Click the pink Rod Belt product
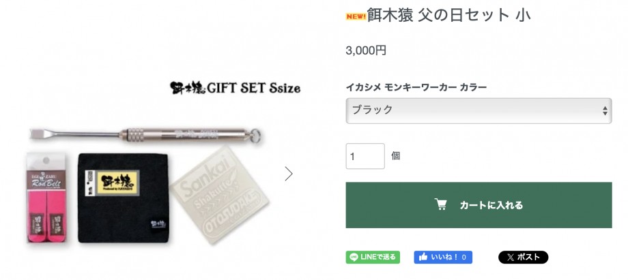Viewport: 628px width, 280px height. (46, 198)
